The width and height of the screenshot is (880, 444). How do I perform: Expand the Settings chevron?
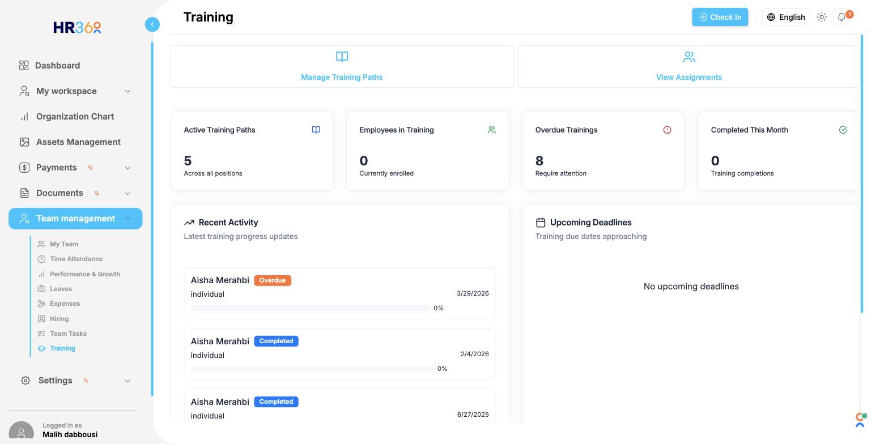click(x=127, y=381)
